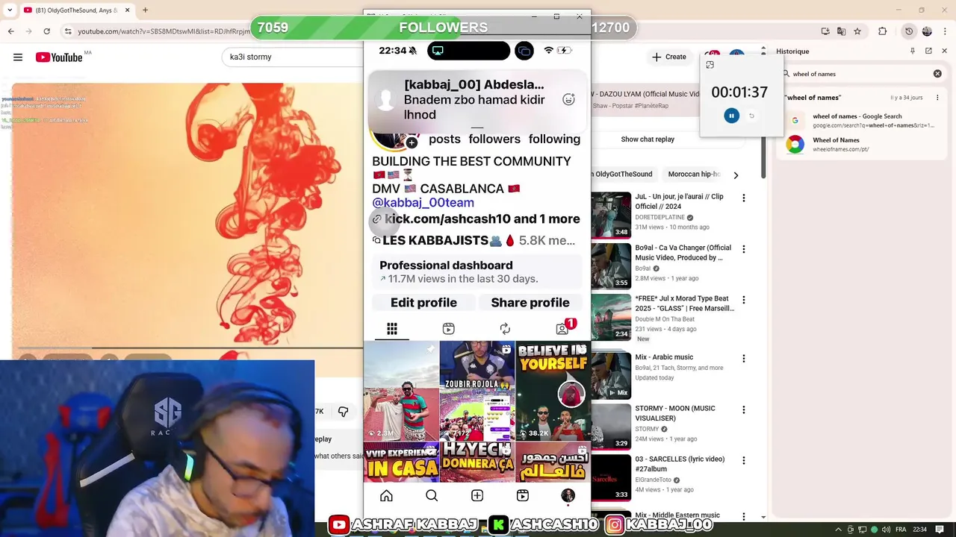
Task: Switch to the reels tab on profile
Action: pos(448,329)
